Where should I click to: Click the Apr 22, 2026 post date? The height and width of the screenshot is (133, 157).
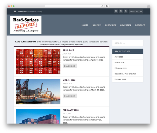coord(67,114)
